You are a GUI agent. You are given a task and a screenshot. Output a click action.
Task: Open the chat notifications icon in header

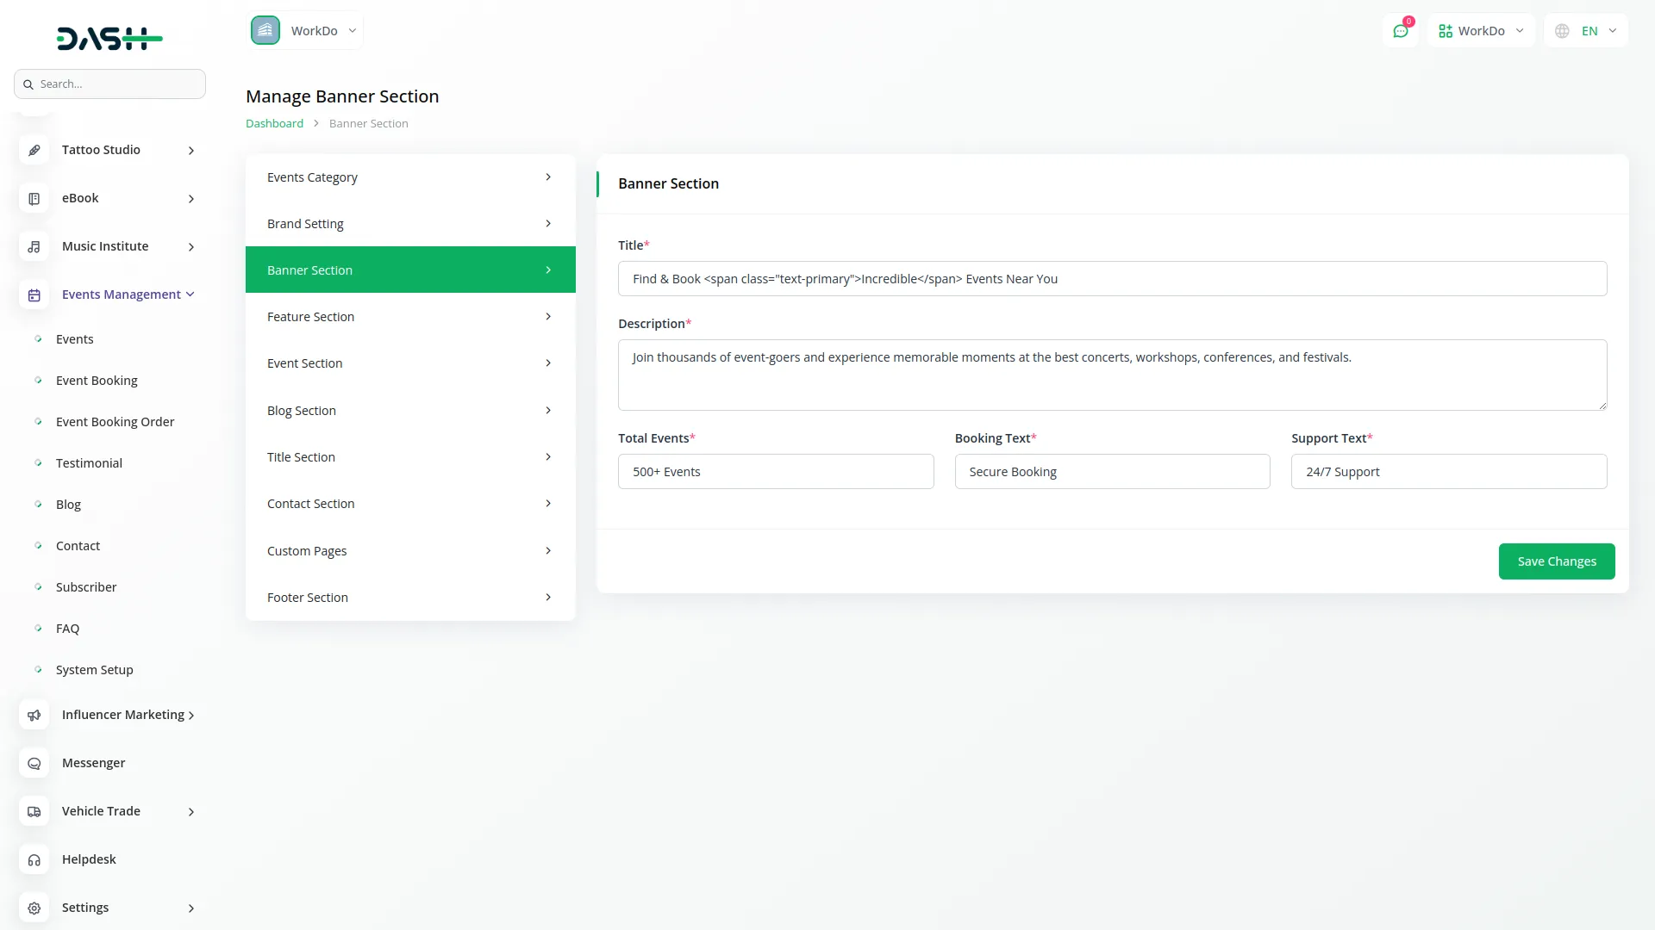pyautogui.click(x=1401, y=31)
